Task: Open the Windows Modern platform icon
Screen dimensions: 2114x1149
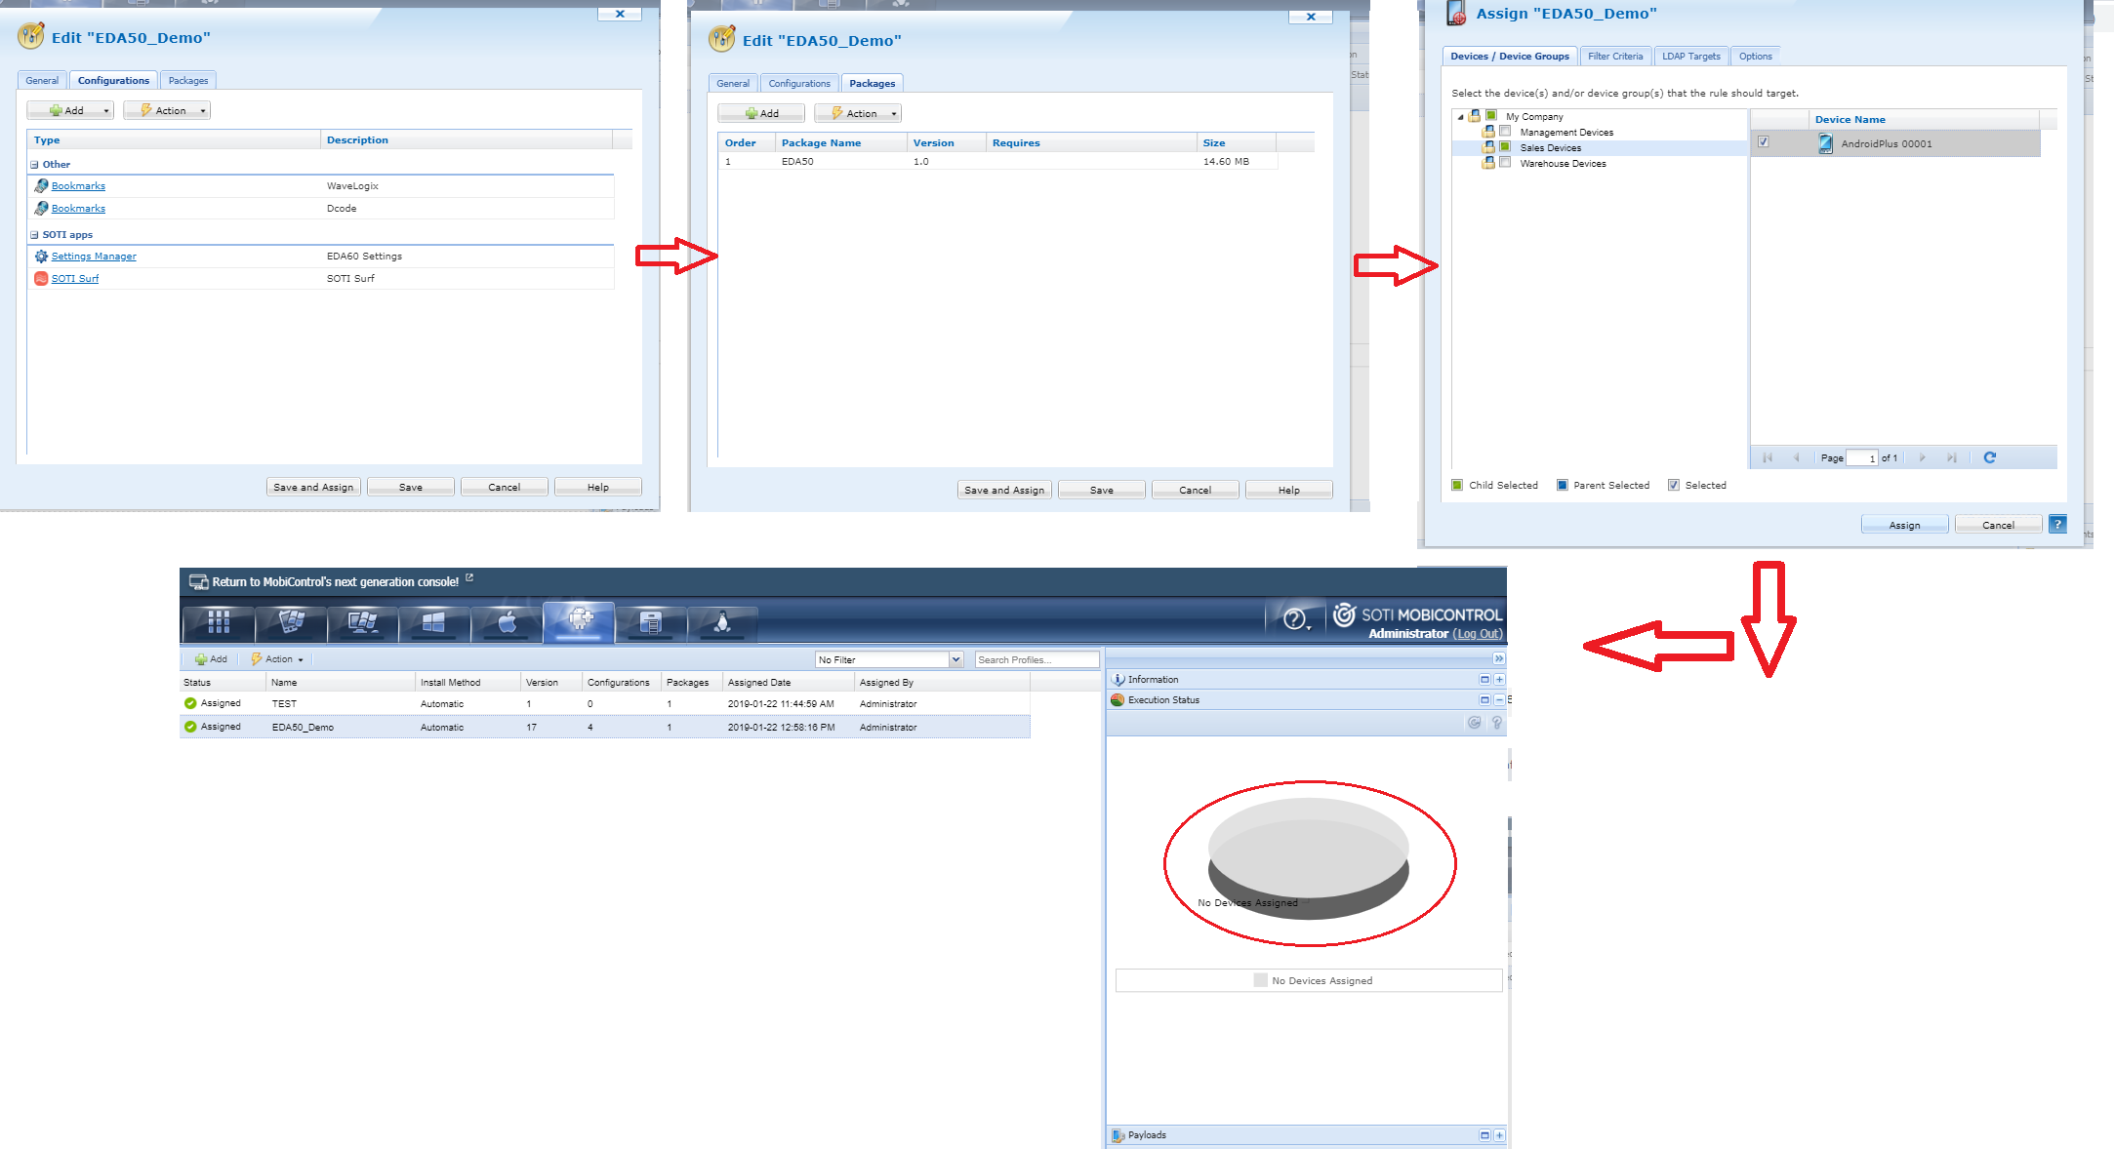Action: pyautogui.click(x=434, y=622)
